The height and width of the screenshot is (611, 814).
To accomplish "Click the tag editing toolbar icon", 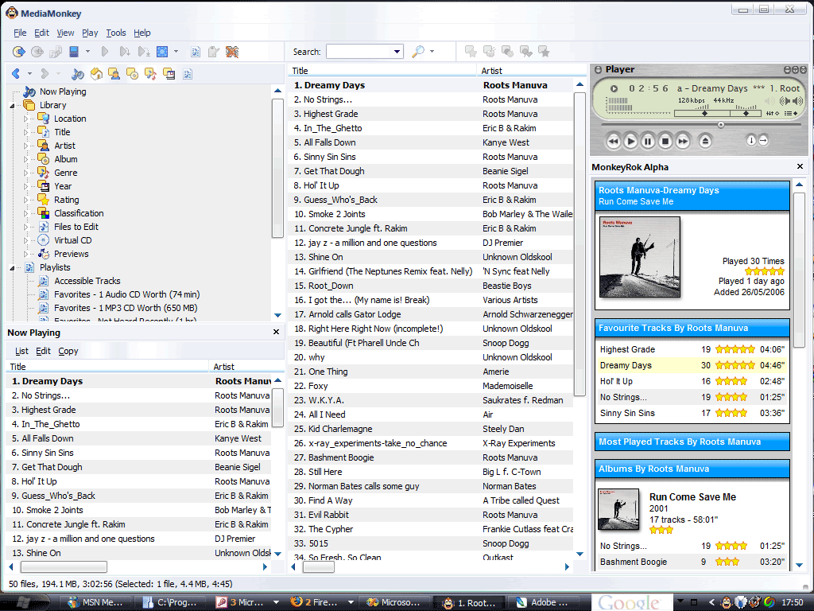I will (213, 52).
